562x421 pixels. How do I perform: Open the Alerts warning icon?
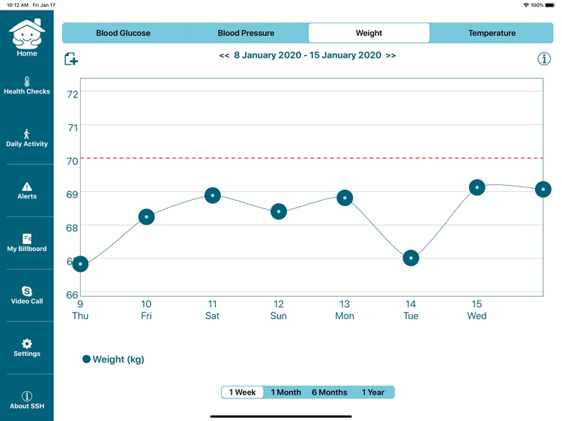(x=27, y=187)
